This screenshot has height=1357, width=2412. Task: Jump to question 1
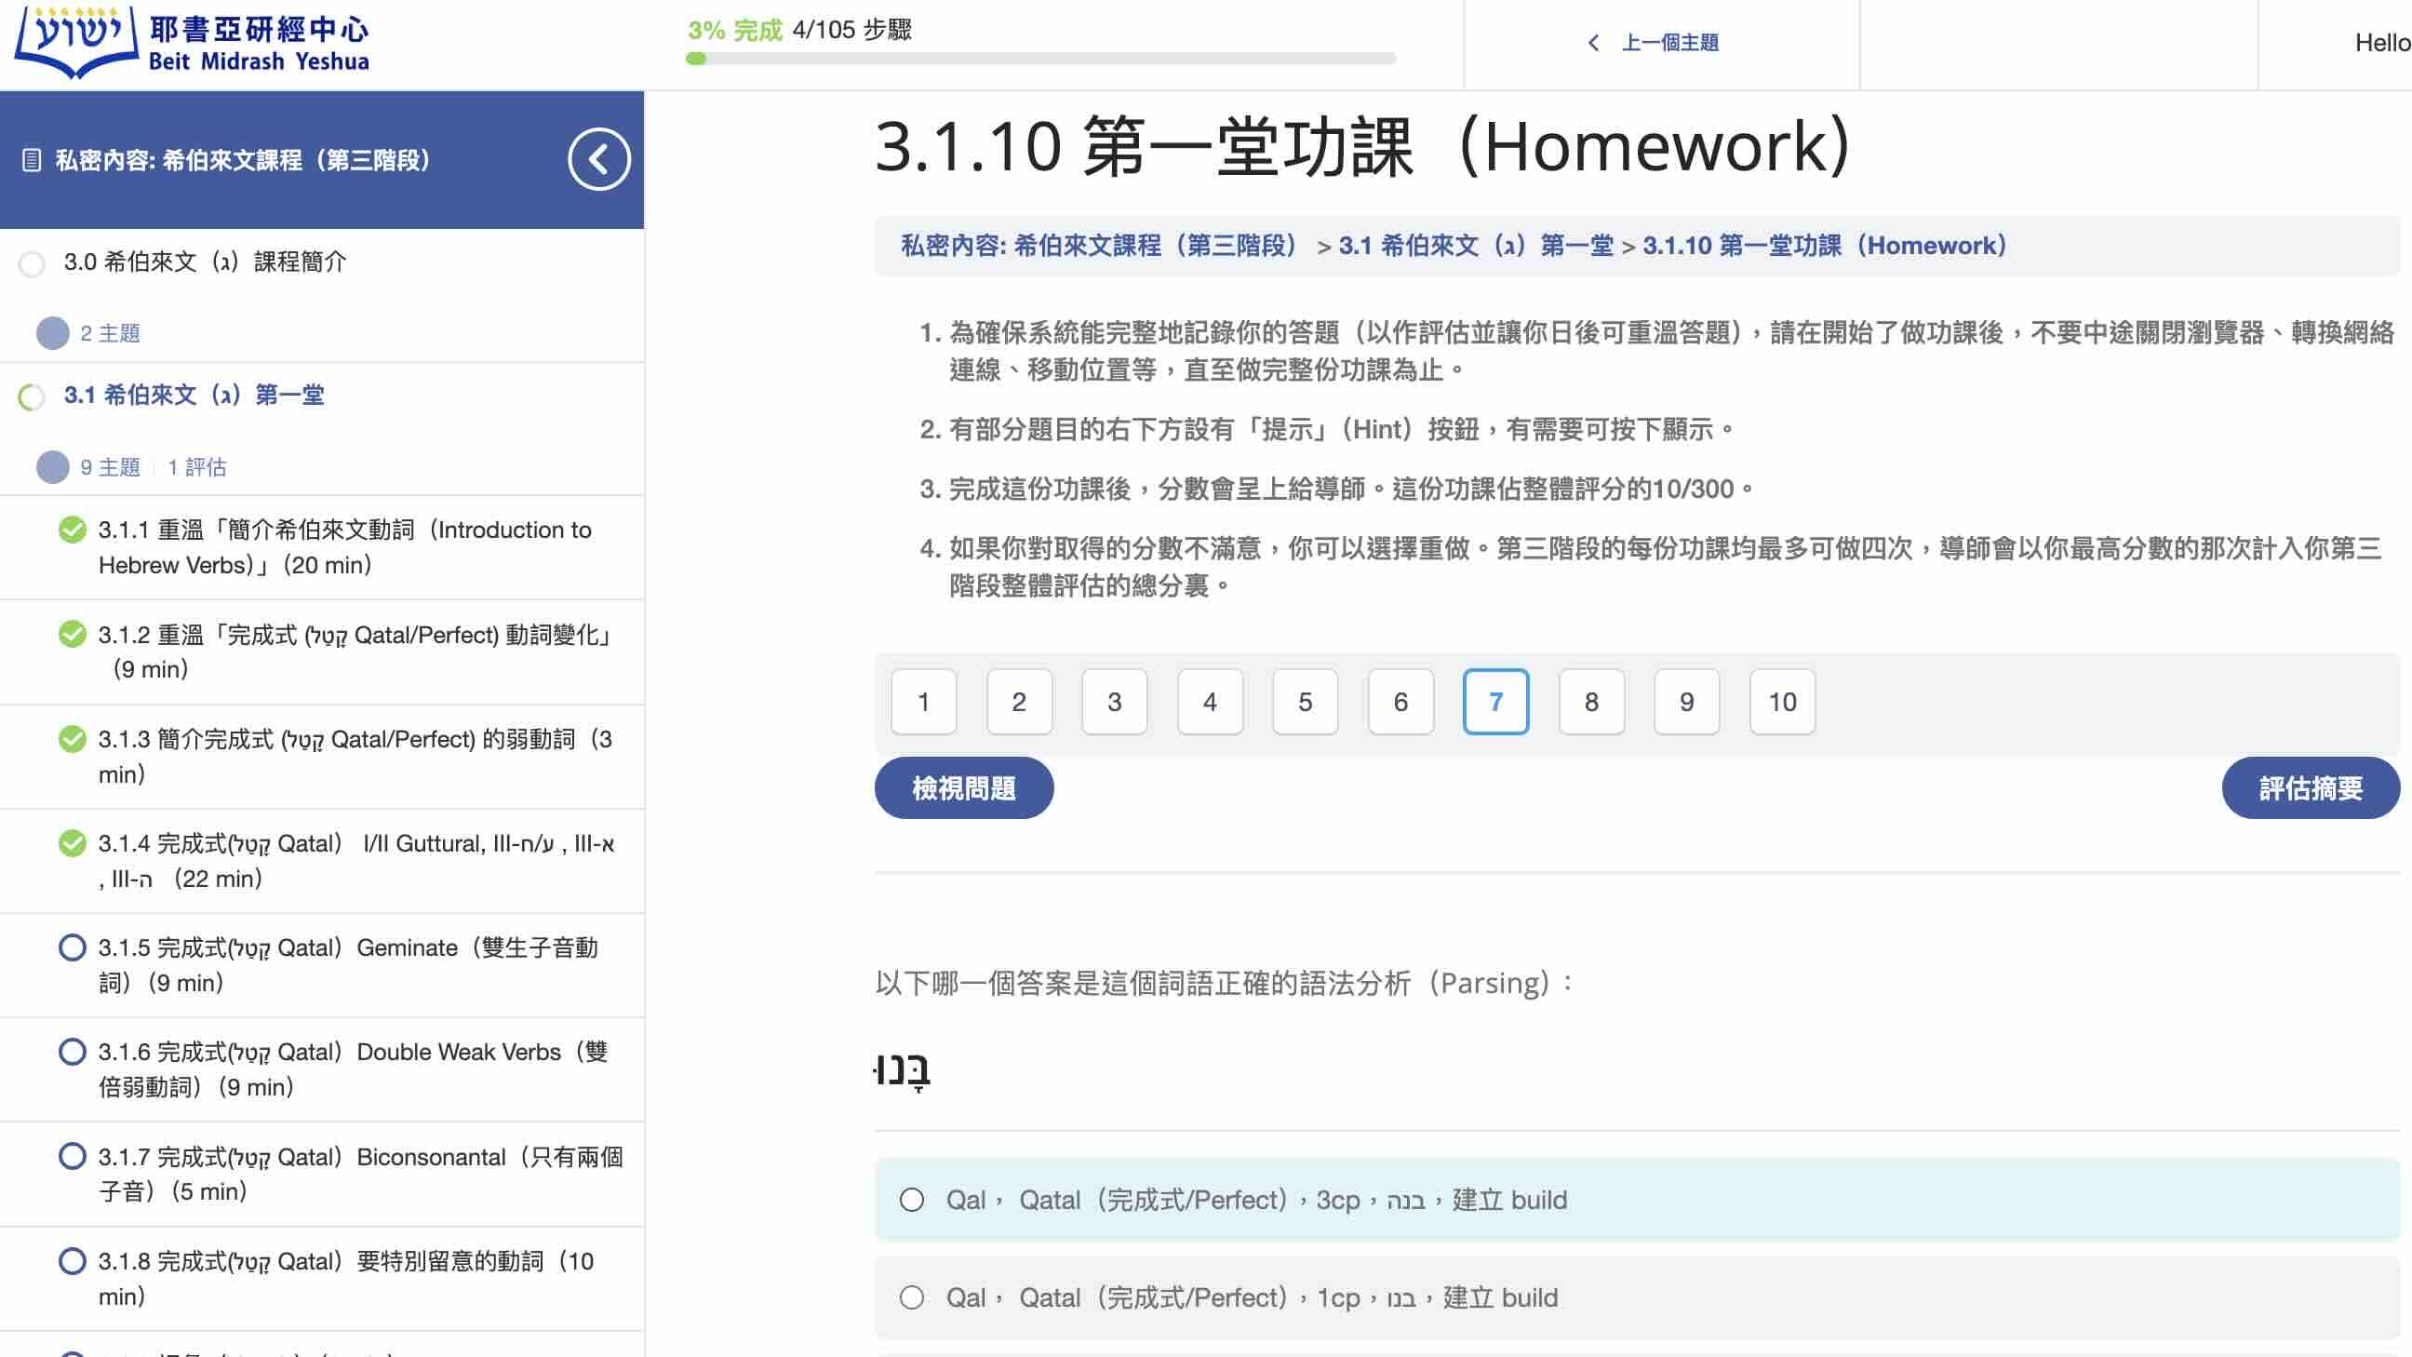[923, 703]
